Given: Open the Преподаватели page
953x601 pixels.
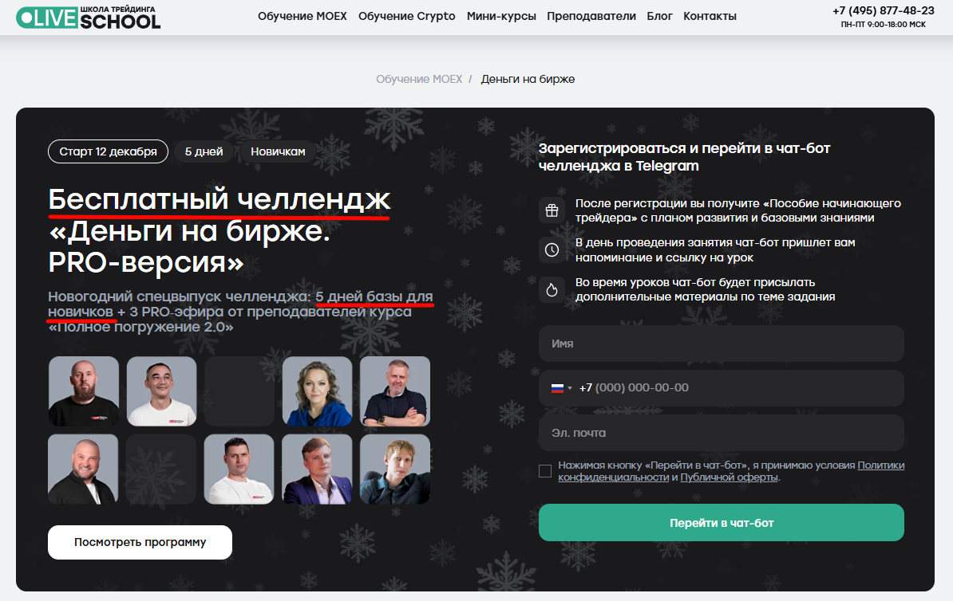Looking at the screenshot, I should pos(591,17).
